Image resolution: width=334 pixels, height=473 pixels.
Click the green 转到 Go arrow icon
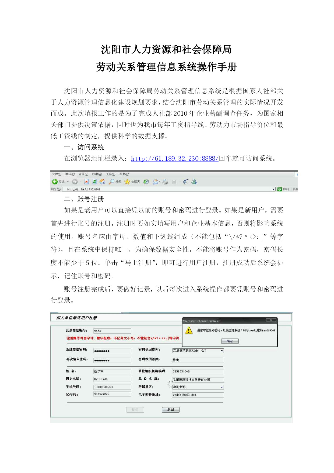(279, 189)
